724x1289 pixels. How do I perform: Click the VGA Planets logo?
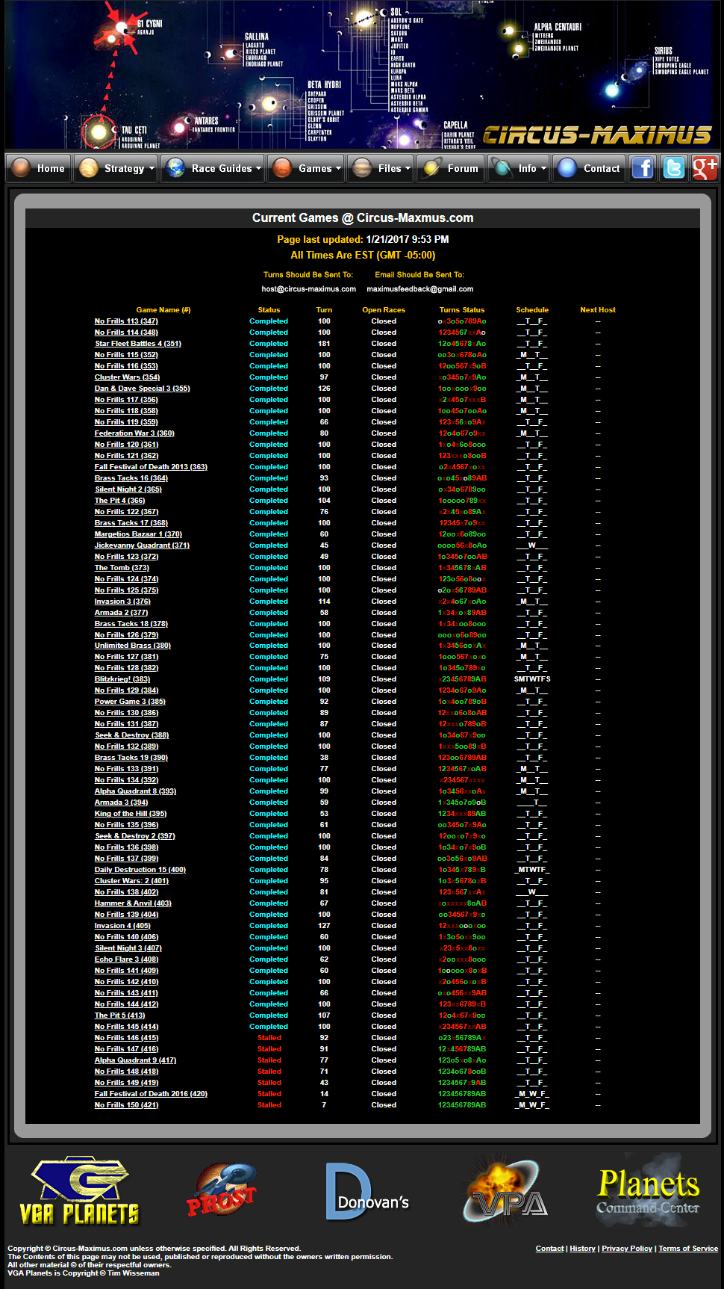tap(80, 1191)
